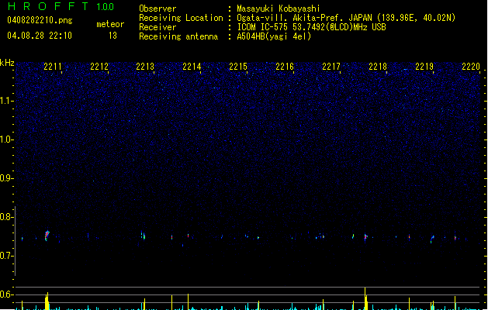
Task: Click the 2220 time marker
Action: click(471, 67)
